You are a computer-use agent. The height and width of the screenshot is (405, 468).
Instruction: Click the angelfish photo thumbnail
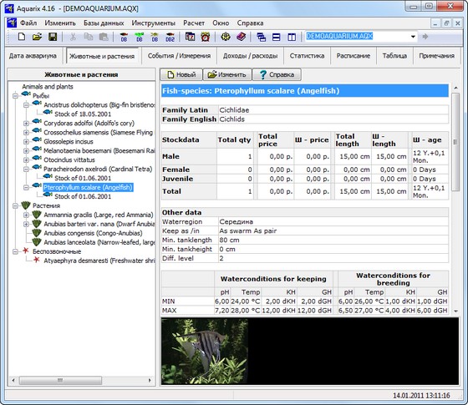205,351
